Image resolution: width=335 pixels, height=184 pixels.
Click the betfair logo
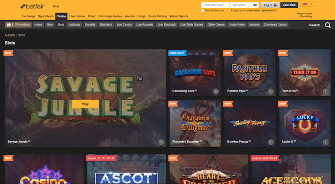click(x=33, y=6)
